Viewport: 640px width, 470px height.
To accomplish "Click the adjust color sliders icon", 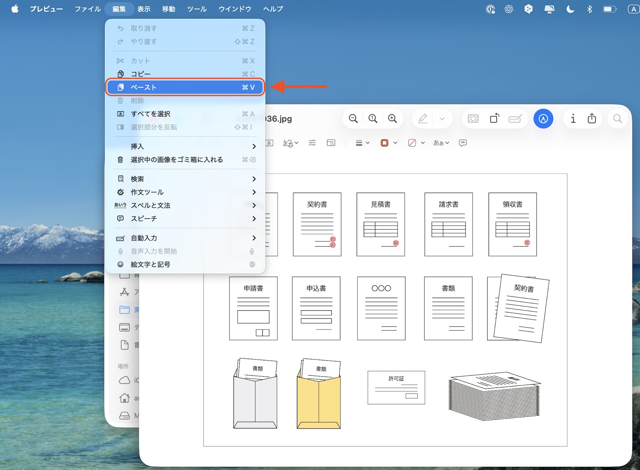I will click(312, 143).
